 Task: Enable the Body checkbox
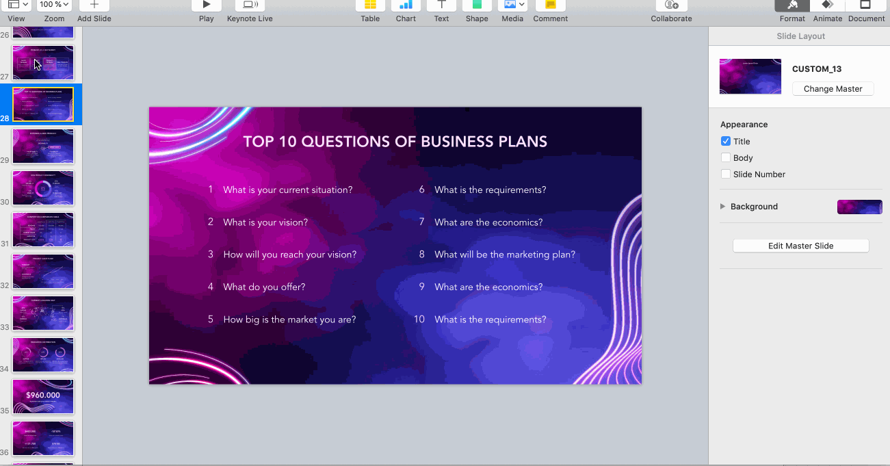click(x=726, y=158)
